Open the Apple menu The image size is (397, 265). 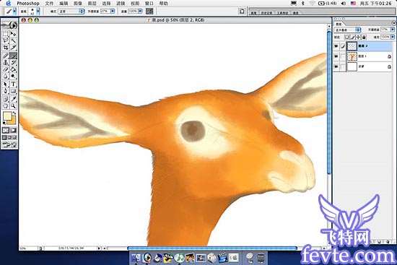(8, 4)
